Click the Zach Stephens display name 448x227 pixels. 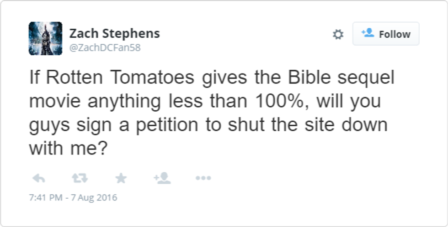114,33
